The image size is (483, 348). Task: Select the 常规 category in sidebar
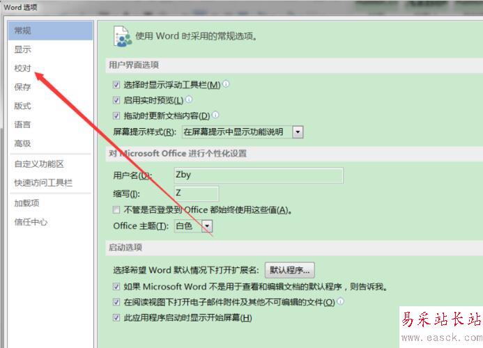point(50,31)
